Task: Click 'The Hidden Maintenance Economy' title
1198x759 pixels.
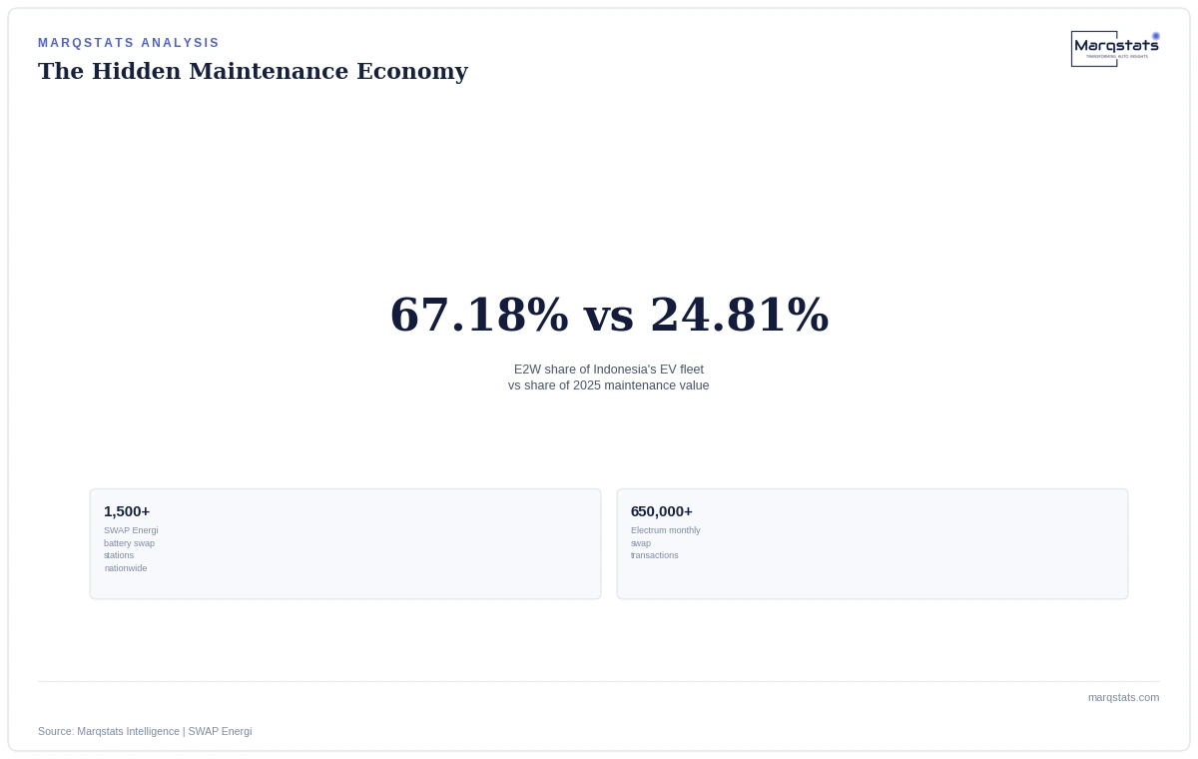Action: (x=253, y=72)
